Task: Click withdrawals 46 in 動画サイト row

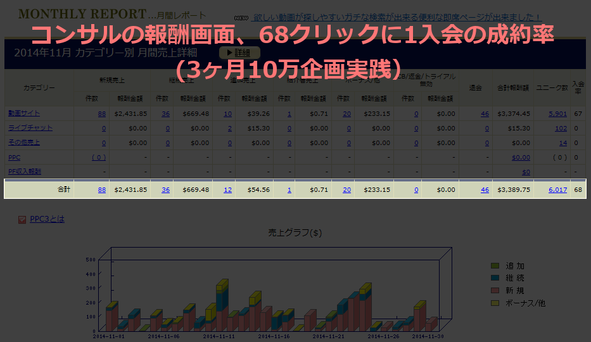Action: 485,114
